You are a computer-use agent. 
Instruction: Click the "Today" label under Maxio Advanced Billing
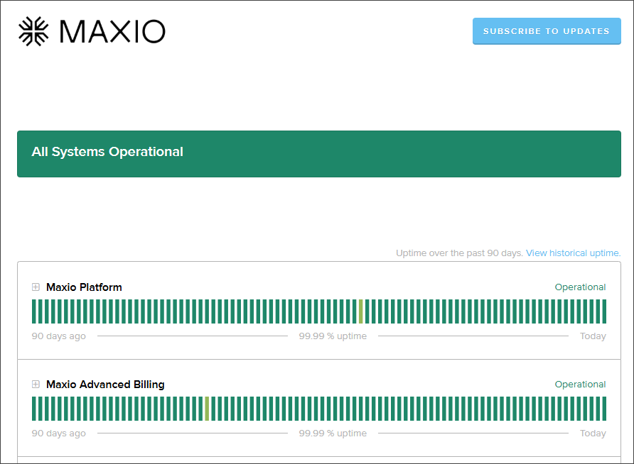(x=593, y=433)
